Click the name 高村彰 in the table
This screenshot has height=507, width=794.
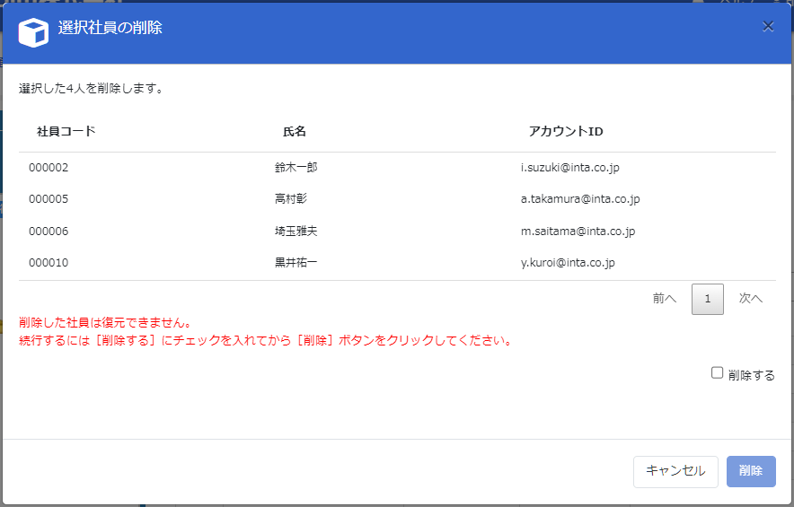pyautogui.click(x=291, y=199)
